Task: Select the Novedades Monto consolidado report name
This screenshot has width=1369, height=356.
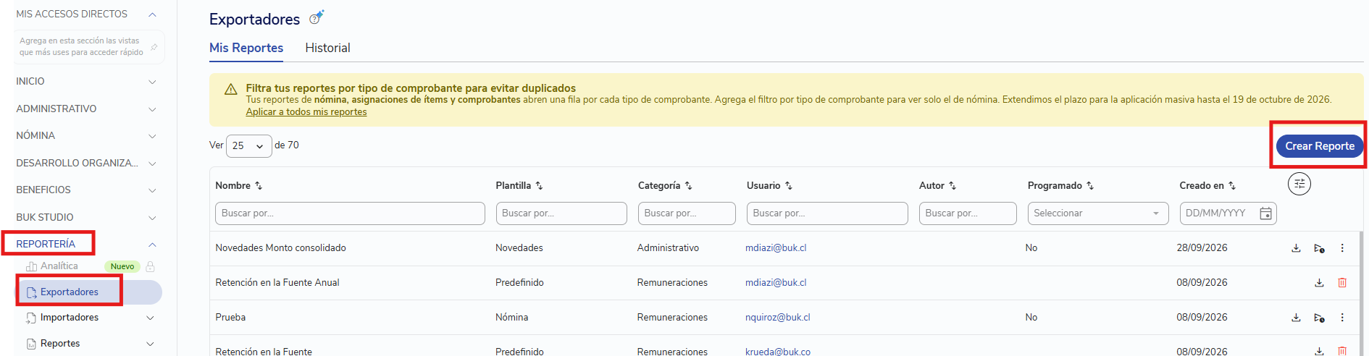Action: (x=280, y=248)
